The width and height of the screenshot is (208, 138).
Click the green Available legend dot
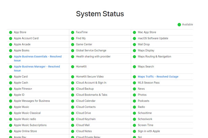tap(179, 25)
